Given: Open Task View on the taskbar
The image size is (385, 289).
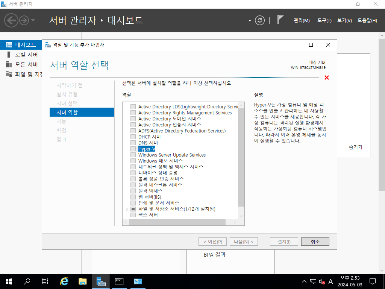Looking at the screenshot, I should (45, 281).
